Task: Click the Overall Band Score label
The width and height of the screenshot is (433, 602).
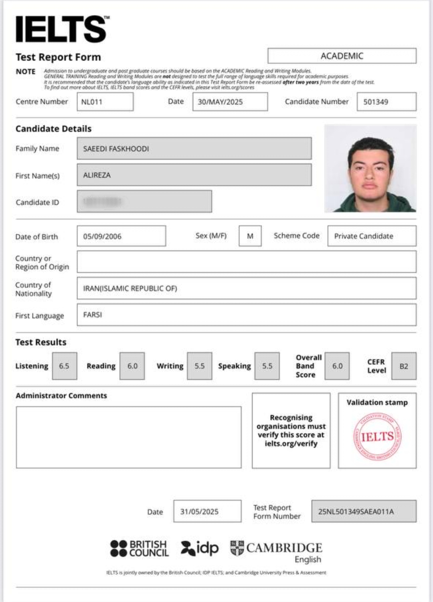Action: pyautogui.click(x=309, y=366)
